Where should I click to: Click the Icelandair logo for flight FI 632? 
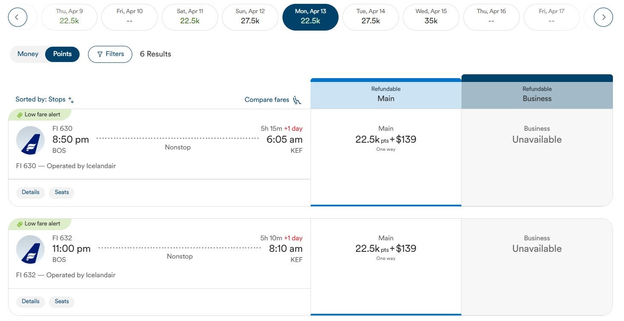30,249
